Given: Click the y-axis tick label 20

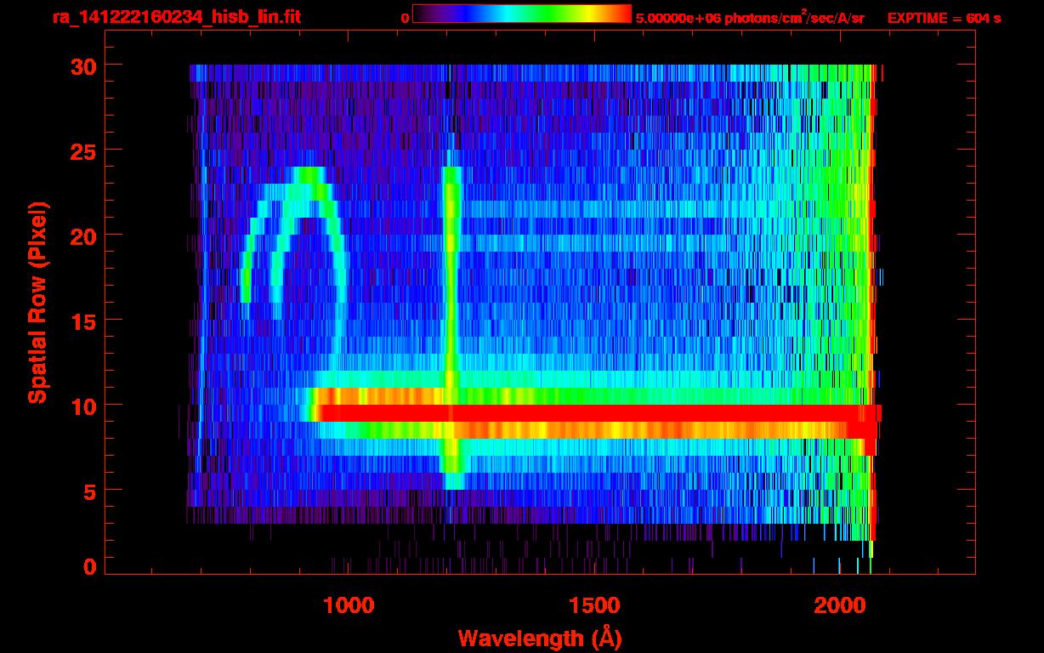Looking at the screenshot, I should [x=83, y=236].
